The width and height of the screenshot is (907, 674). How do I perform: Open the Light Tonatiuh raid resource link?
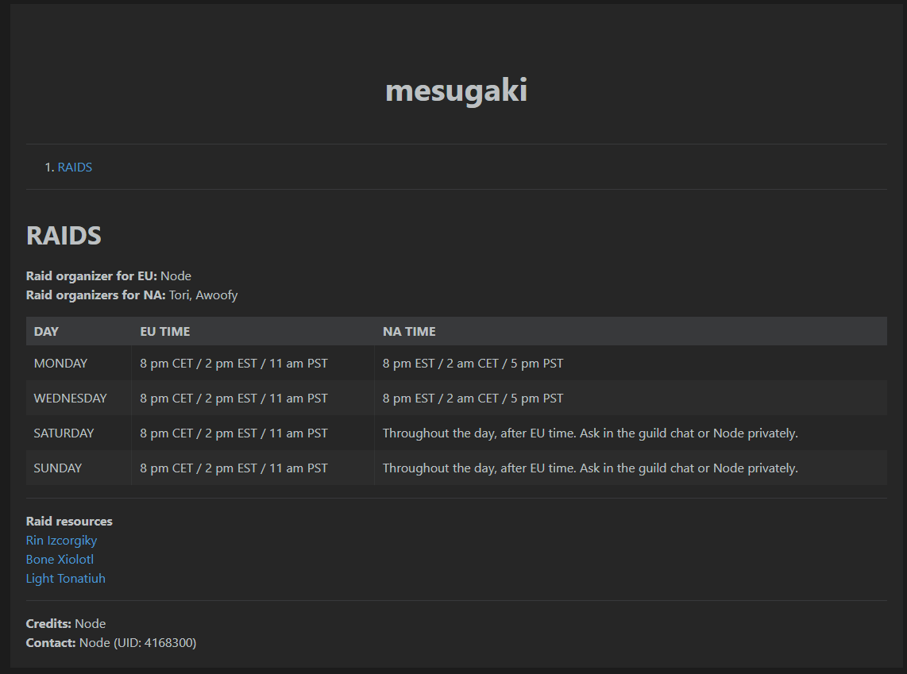click(65, 579)
